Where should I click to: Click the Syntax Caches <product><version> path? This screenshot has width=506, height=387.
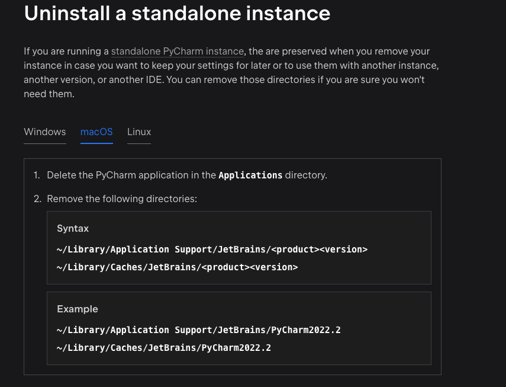tap(177, 267)
